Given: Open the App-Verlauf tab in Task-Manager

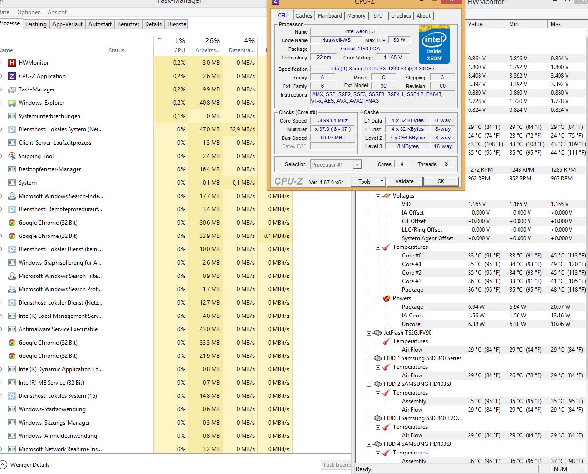Looking at the screenshot, I should click(x=68, y=24).
